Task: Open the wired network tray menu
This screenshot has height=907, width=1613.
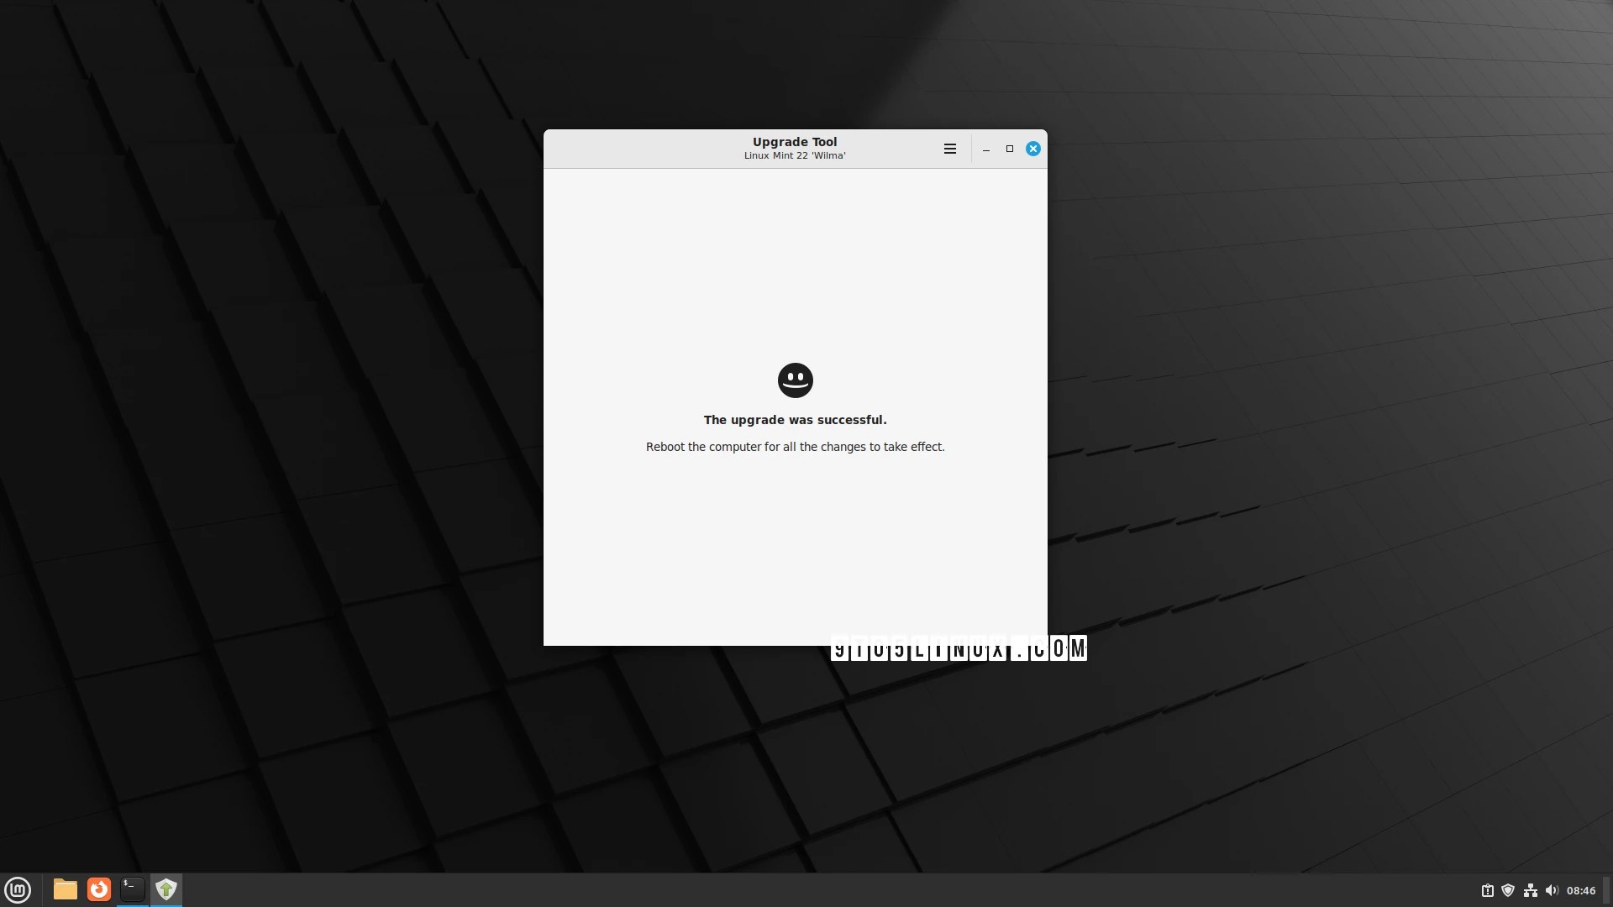Action: click(x=1530, y=890)
